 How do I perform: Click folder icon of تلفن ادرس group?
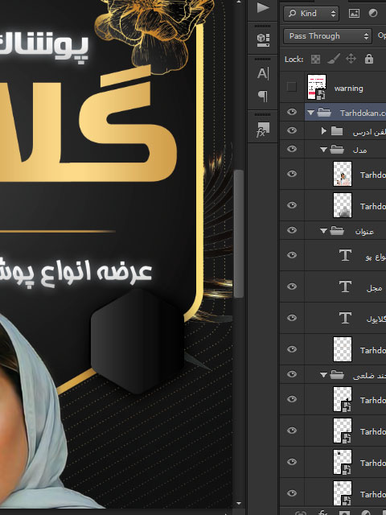coord(337,131)
